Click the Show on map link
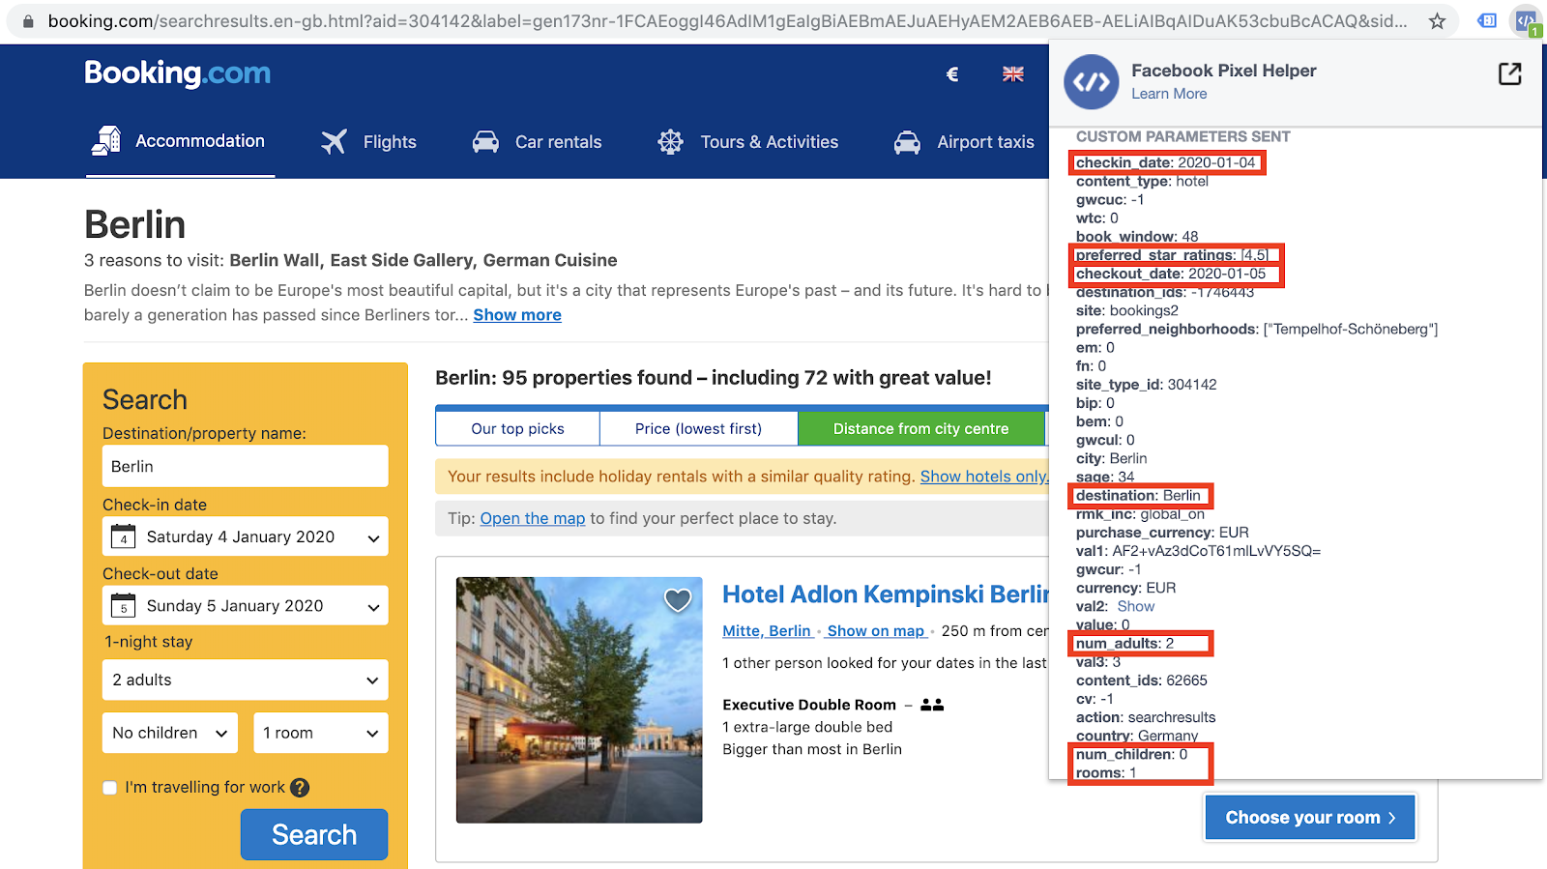Image resolution: width=1547 pixels, height=869 pixels. 876,631
